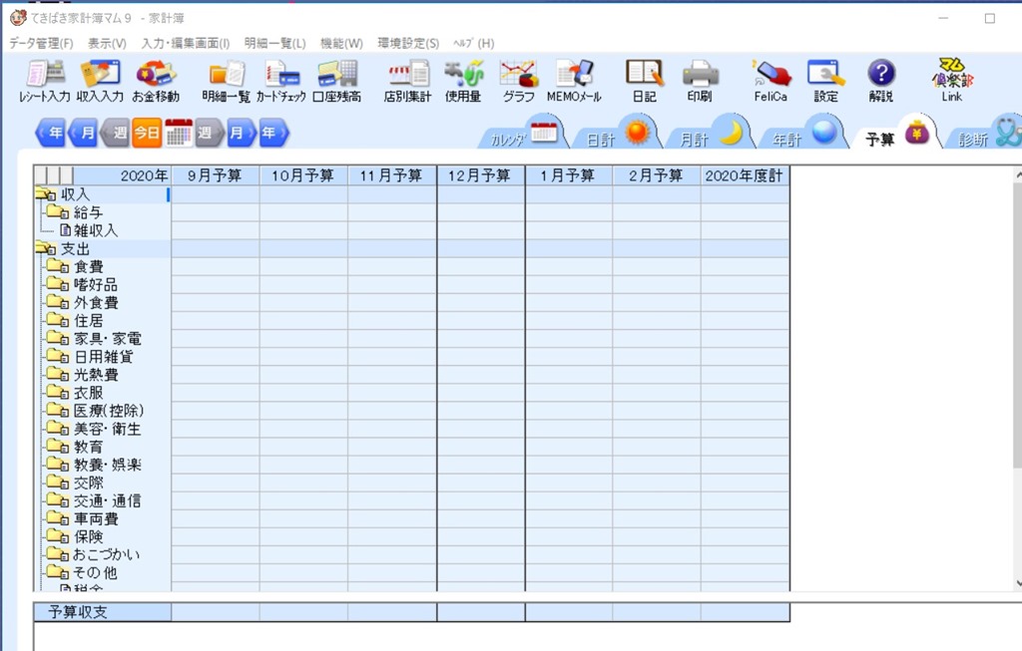
Task: Collapse the 収入 tree folder
Action: [44, 195]
